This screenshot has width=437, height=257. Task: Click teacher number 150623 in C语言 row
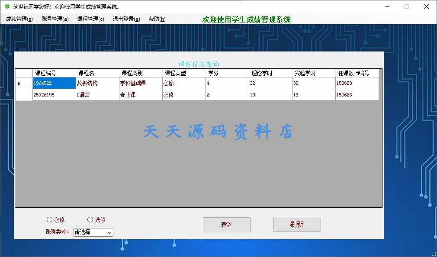click(x=357, y=95)
